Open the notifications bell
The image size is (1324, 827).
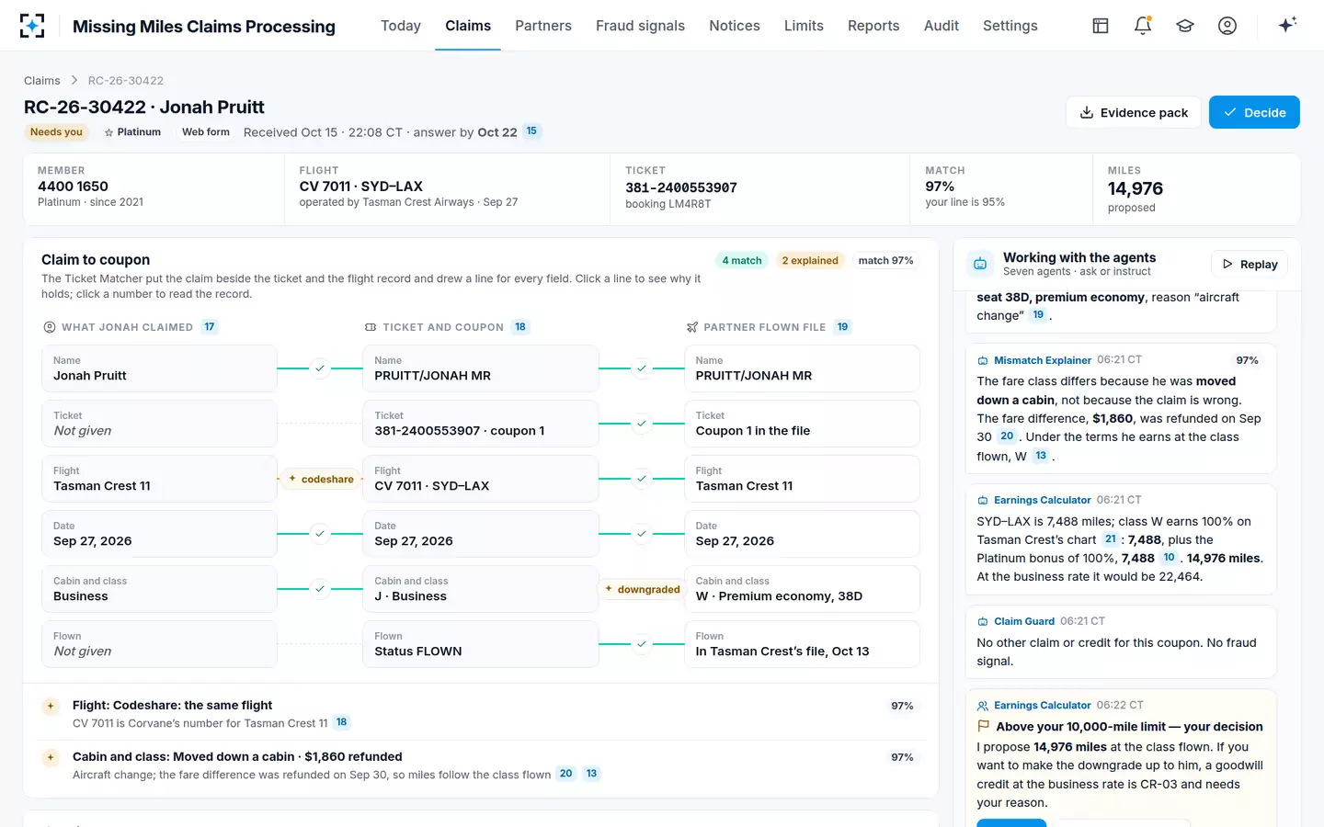pyautogui.click(x=1143, y=26)
